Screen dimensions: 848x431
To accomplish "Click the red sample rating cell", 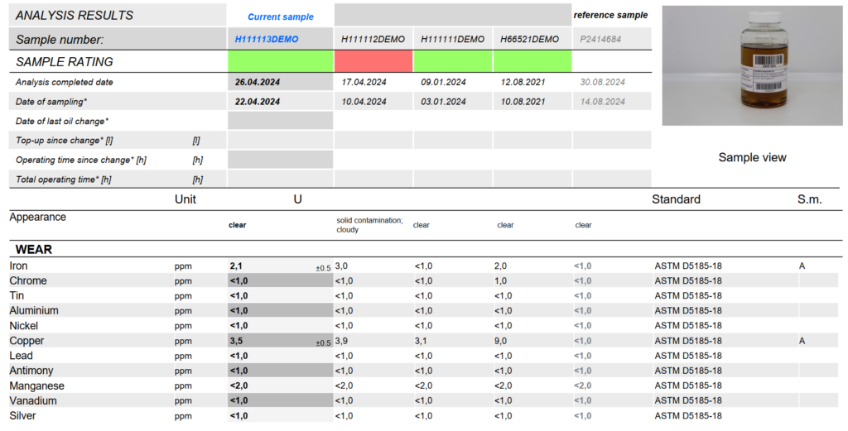I will [373, 61].
